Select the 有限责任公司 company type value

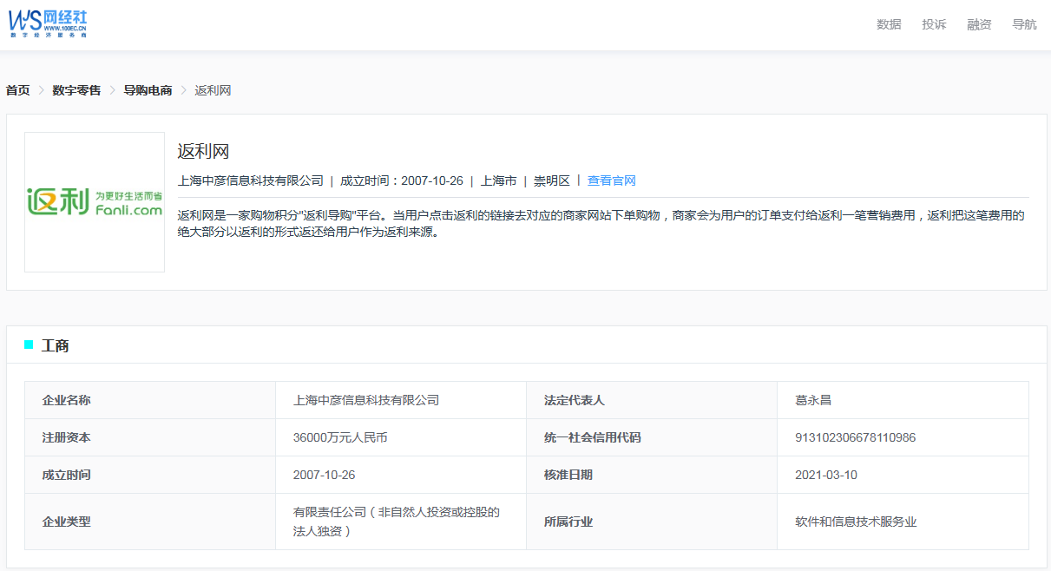click(397, 522)
